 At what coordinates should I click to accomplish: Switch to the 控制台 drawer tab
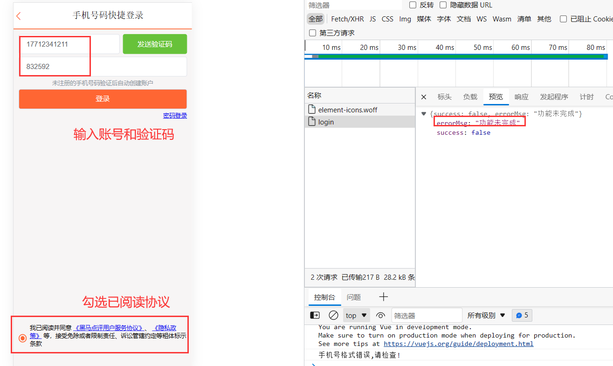[x=324, y=297]
